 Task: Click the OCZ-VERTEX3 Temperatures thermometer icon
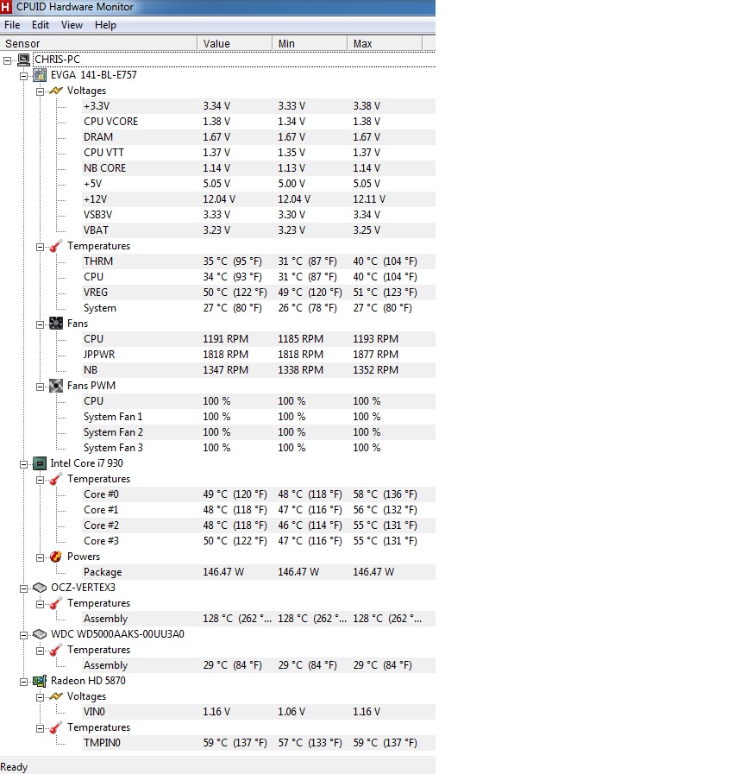(56, 603)
